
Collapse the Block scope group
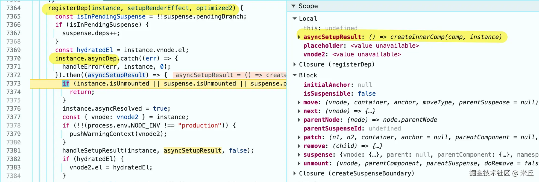(x=295, y=75)
